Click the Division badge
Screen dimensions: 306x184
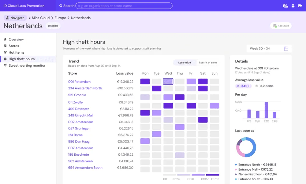[53, 26]
